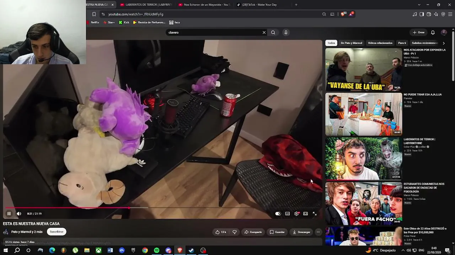
Task: Seek on the red video progress bar
Action: pos(164,208)
